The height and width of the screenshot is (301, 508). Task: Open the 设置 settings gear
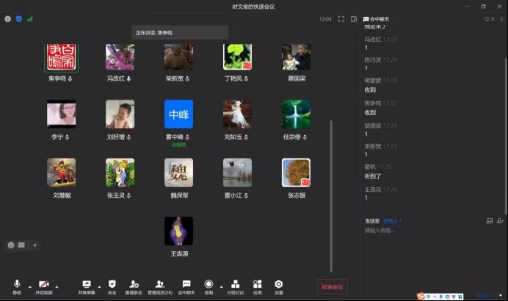(278, 286)
